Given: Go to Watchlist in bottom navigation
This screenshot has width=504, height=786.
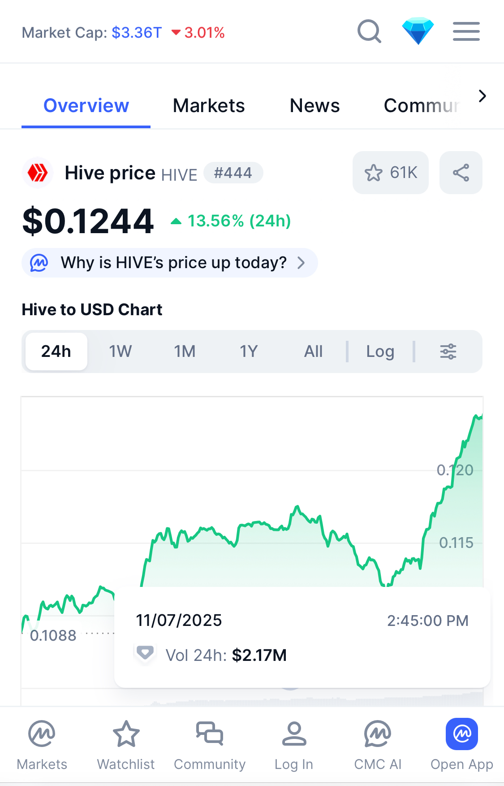Looking at the screenshot, I should (x=126, y=744).
